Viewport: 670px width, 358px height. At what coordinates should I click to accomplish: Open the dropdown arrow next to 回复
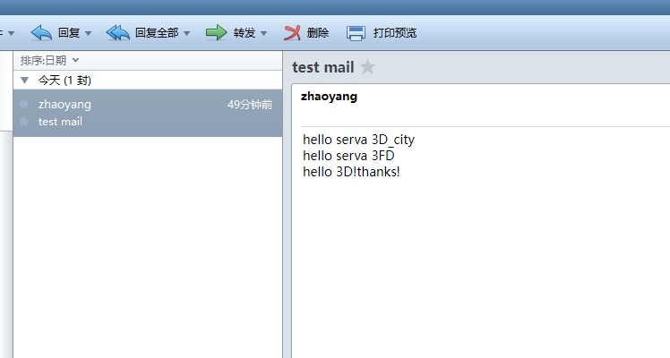click(x=88, y=33)
